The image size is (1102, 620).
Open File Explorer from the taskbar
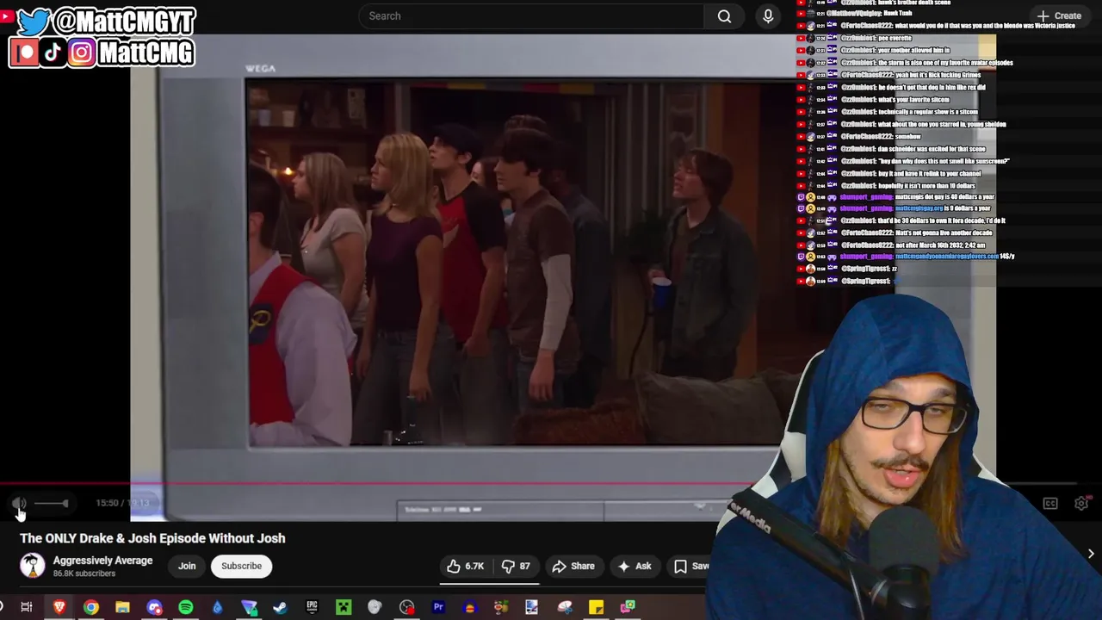click(x=122, y=607)
